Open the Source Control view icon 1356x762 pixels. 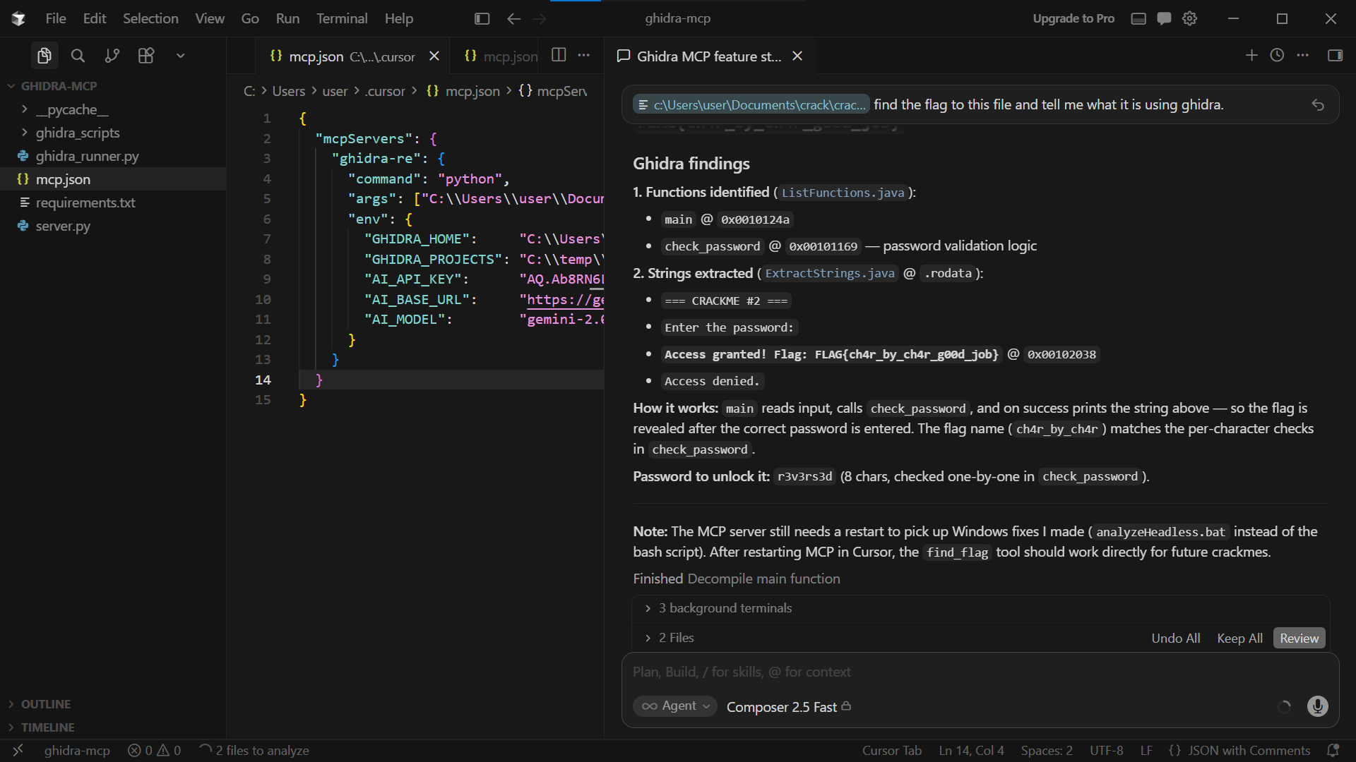coord(112,56)
